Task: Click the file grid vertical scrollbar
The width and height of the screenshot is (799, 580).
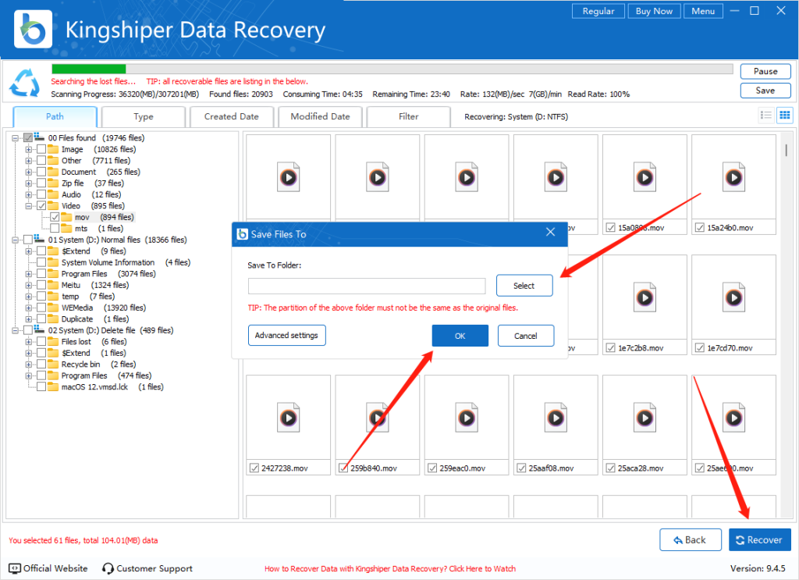Action: [786, 149]
